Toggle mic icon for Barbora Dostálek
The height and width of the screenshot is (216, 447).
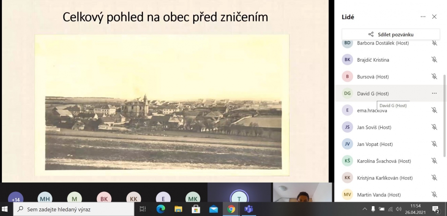click(x=434, y=43)
